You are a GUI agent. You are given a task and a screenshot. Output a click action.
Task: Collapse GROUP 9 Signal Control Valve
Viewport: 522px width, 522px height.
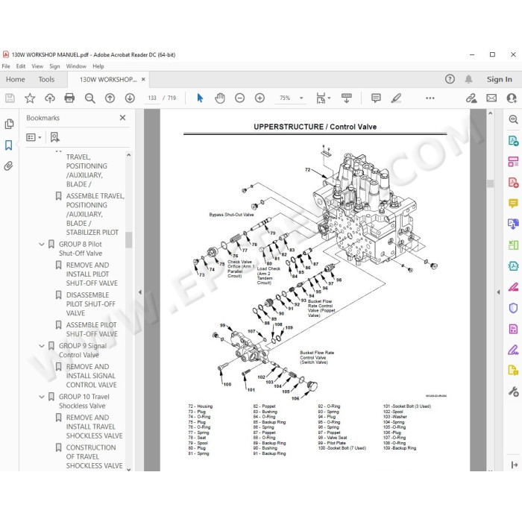pyautogui.click(x=42, y=346)
